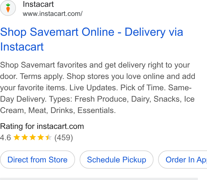Click the (459) review count
This screenshot has width=207, height=180.
pos(64,138)
